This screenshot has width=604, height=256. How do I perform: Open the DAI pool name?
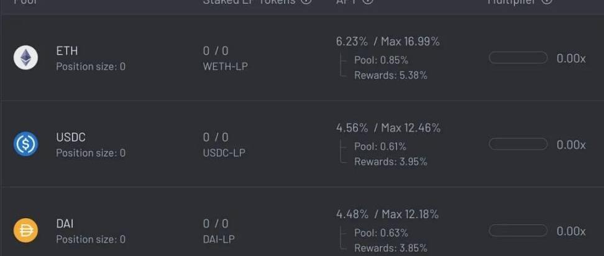[x=65, y=224]
